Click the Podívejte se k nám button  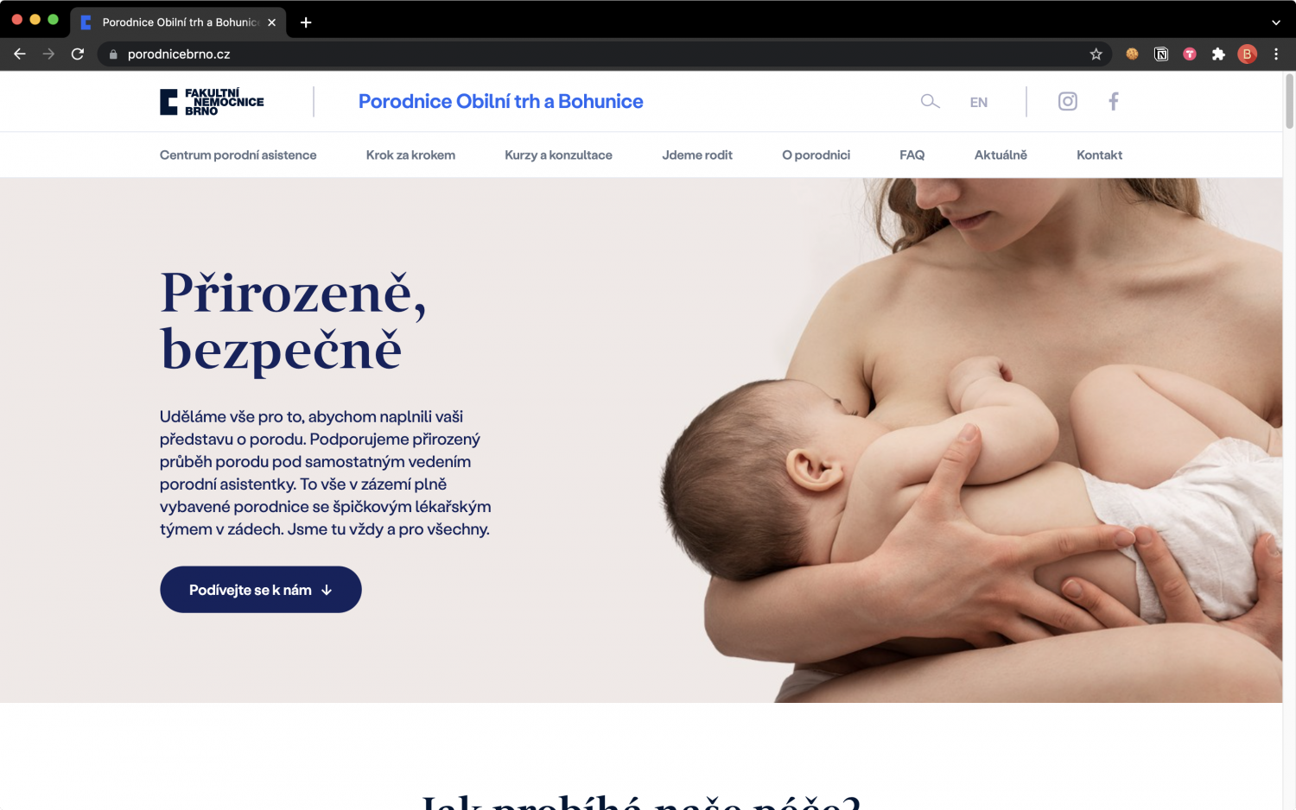(x=261, y=590)
